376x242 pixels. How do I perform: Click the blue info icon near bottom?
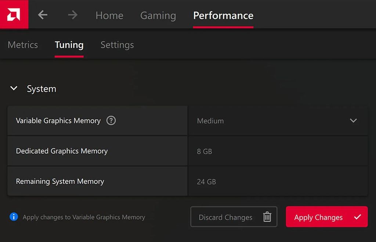(14, 217)
